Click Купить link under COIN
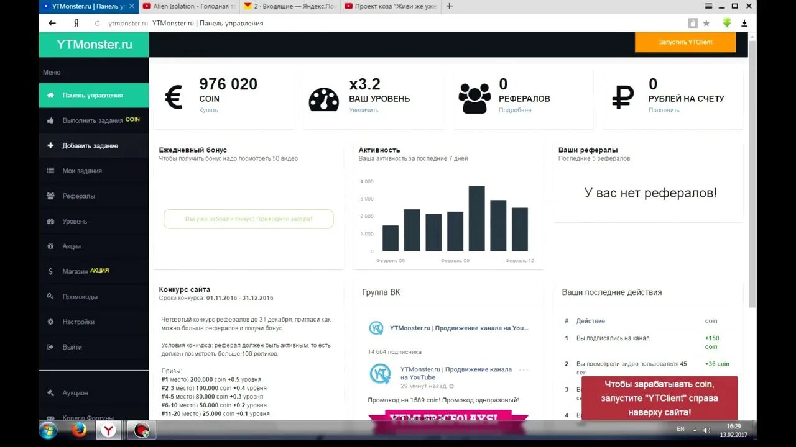 pyautogui.click(x=208, y=111)
